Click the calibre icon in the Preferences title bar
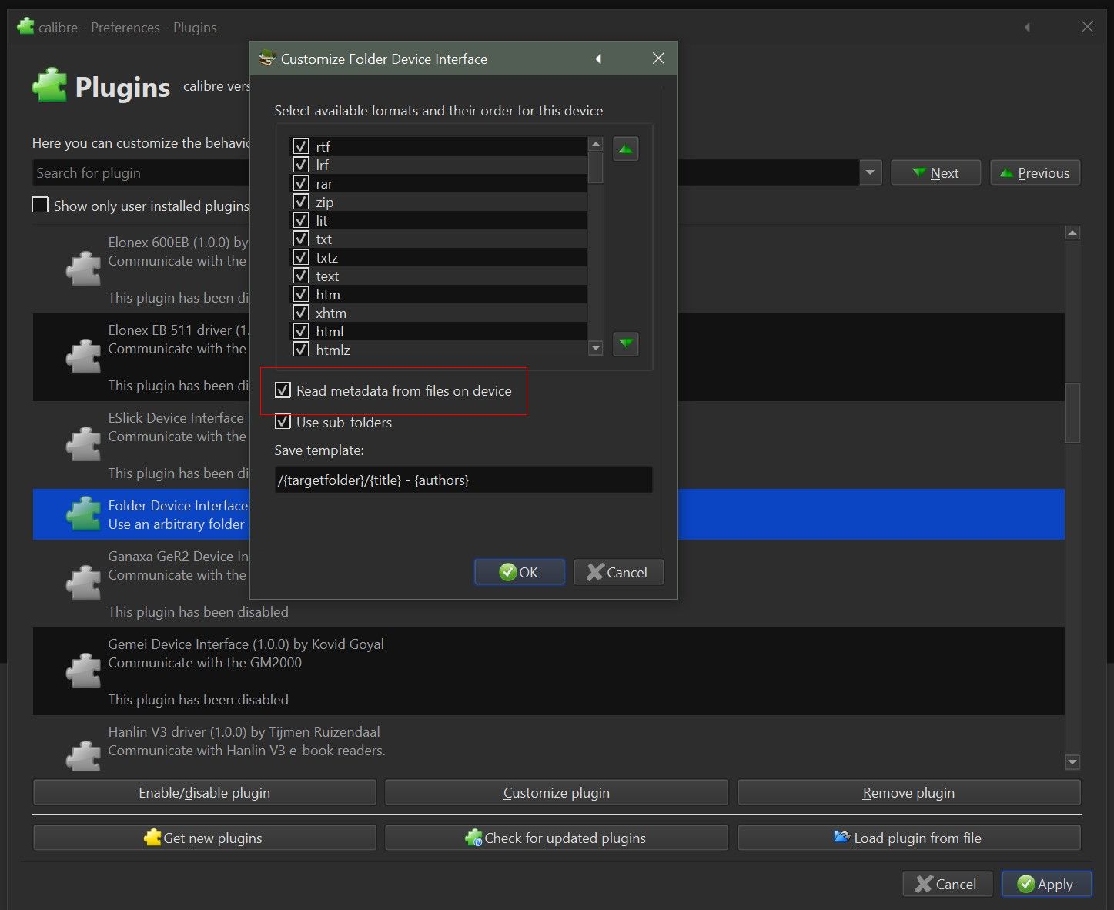Image resolution: width=1114 pixels, height=910 pixels. (25, 27)
